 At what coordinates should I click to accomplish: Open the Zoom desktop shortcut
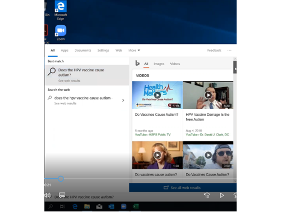61,33
